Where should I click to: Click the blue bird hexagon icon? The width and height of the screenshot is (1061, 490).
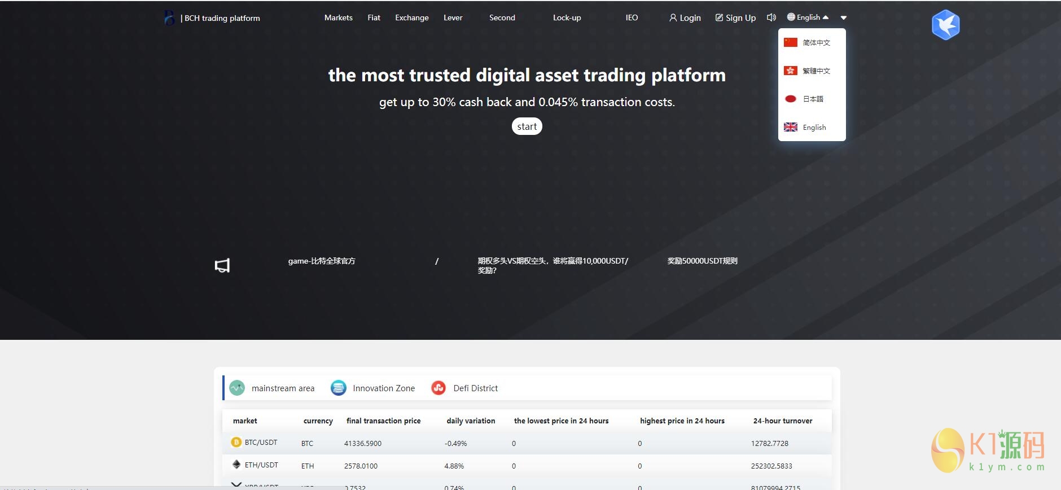click(946, 25)
